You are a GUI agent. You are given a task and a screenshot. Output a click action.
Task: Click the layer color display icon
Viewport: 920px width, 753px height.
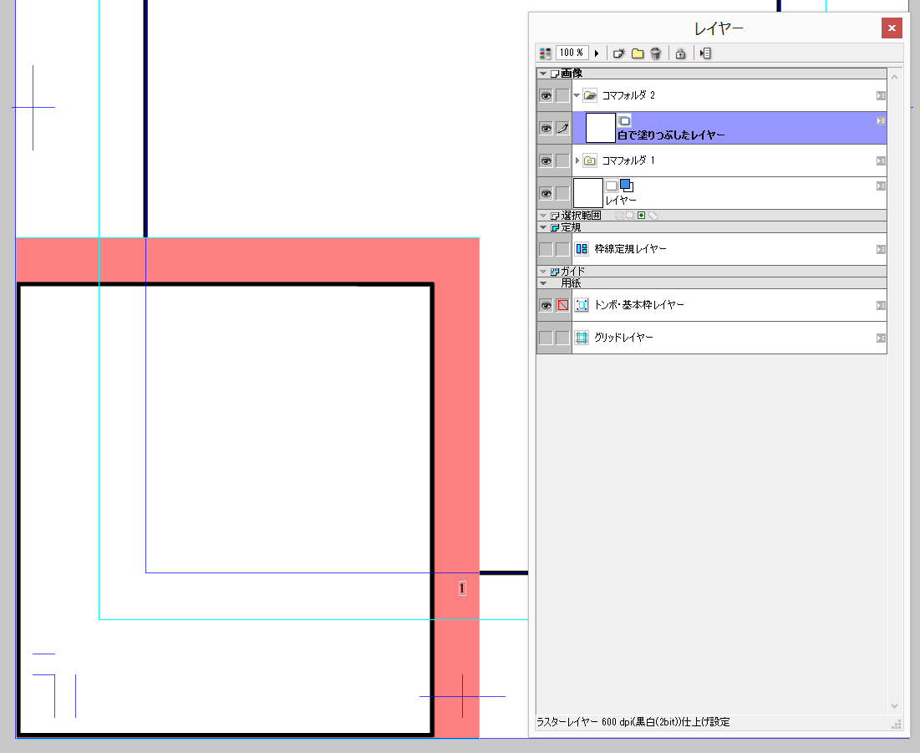click(546, 53)
